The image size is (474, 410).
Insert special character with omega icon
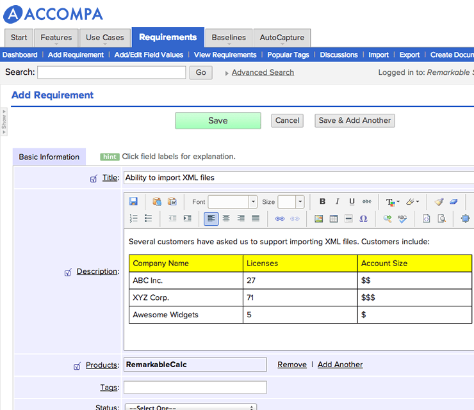pyautogui.click(x=363, y=219)
